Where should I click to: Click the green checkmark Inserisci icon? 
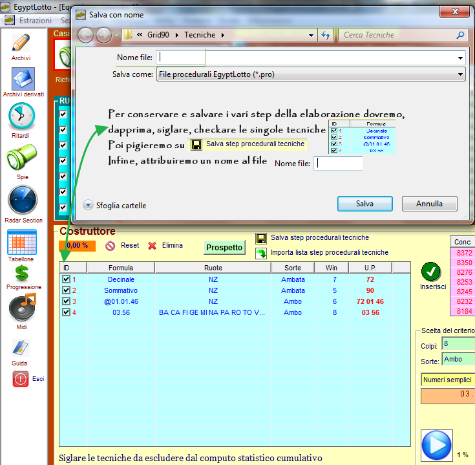click(430, 272)
